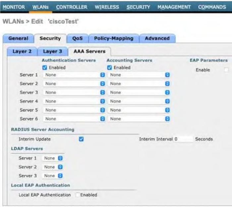Disable Authentication Servers Enabled checkbox
This screenshot has width=232, height=207.
pyautogui.click(x=44, y=68)
